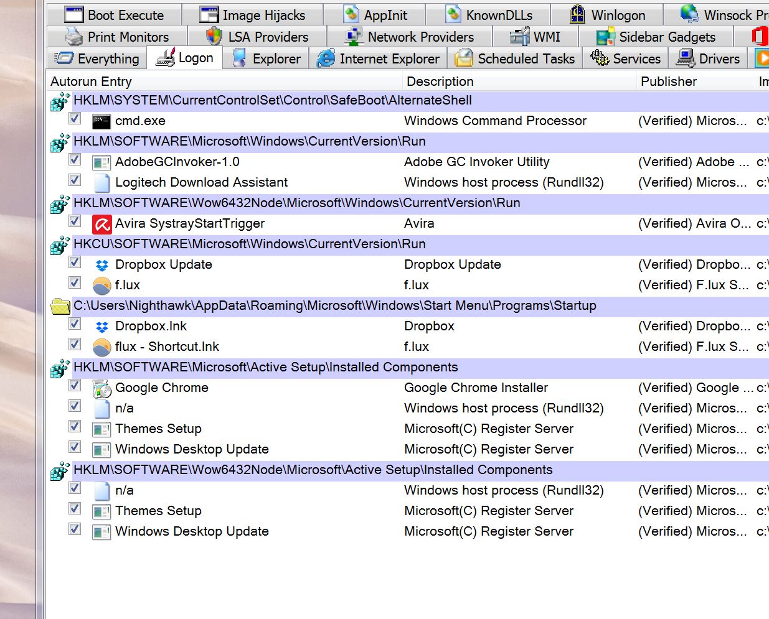Screen dimensions: 769x619
Task: Open the AppInit tab
Action: point(375,14)
